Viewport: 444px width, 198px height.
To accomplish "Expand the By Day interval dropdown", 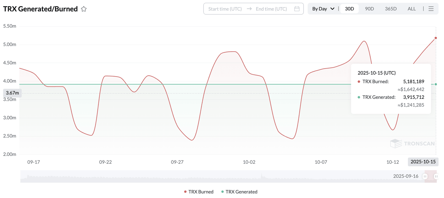I will tap(323, 9).
